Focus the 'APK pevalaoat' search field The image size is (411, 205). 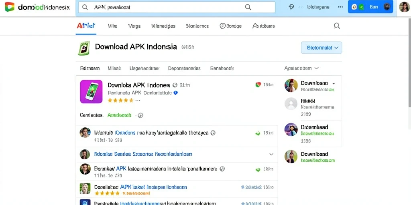click(177, 7)
